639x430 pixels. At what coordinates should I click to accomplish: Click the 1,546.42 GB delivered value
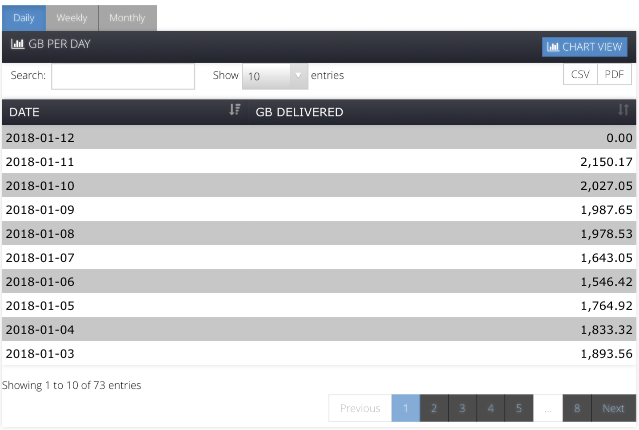click(x=606, y=282)
